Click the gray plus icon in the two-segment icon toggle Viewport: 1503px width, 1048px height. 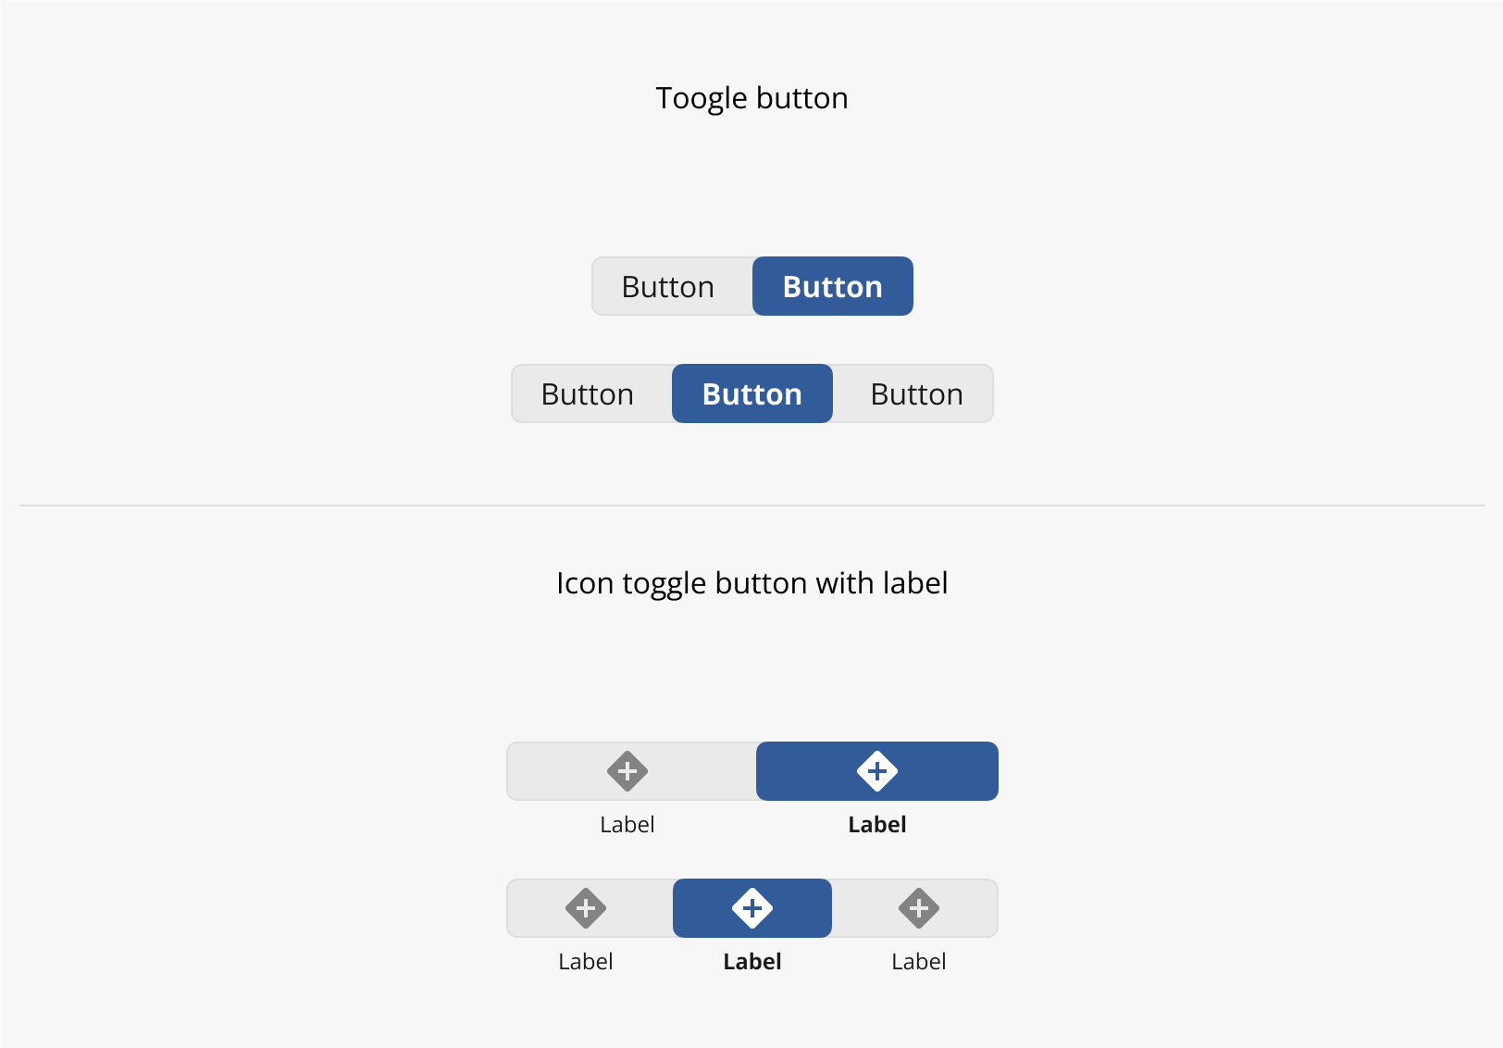click(x=627, y=771)
